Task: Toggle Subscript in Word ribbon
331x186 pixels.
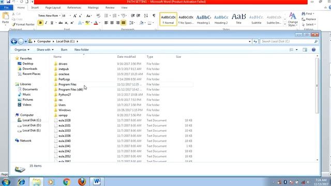Action: click(x=66, y=23)
